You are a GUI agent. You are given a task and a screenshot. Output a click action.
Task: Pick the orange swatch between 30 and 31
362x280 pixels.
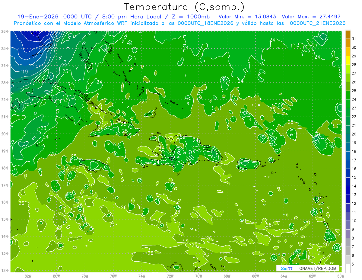(348, 43)
